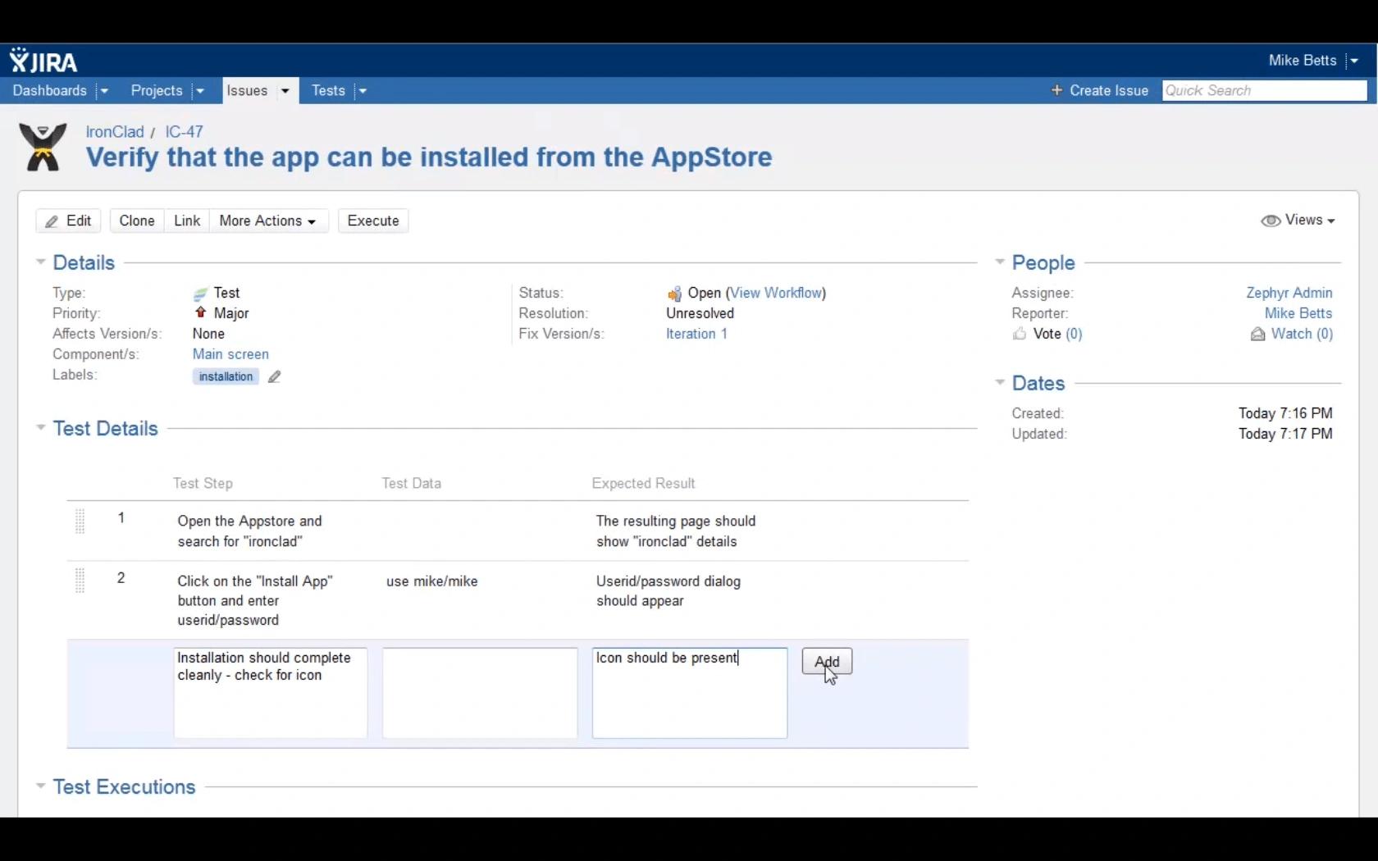Click the plus icon beside Create Issue
This screenshot has height=861, width=1378.
point(1056,90)
